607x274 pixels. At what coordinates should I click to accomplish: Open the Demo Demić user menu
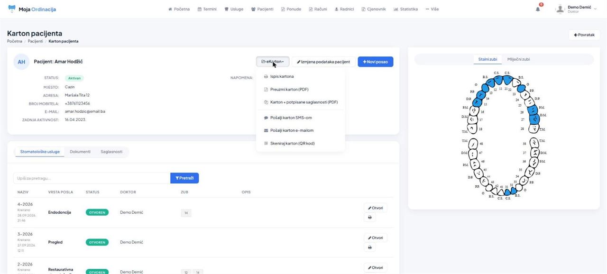[x=576, y=9]
